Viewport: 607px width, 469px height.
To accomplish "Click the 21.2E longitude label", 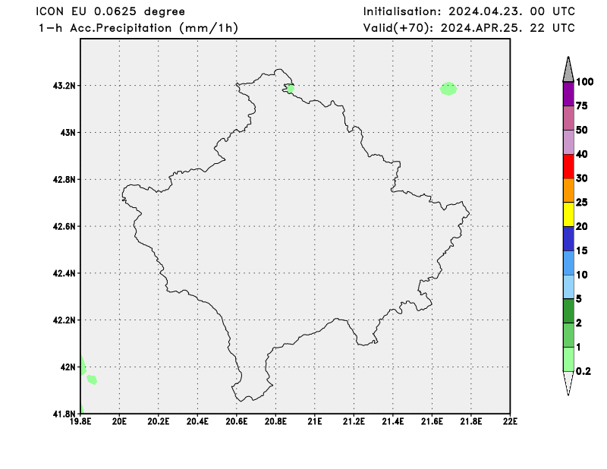I will point(354,421).
